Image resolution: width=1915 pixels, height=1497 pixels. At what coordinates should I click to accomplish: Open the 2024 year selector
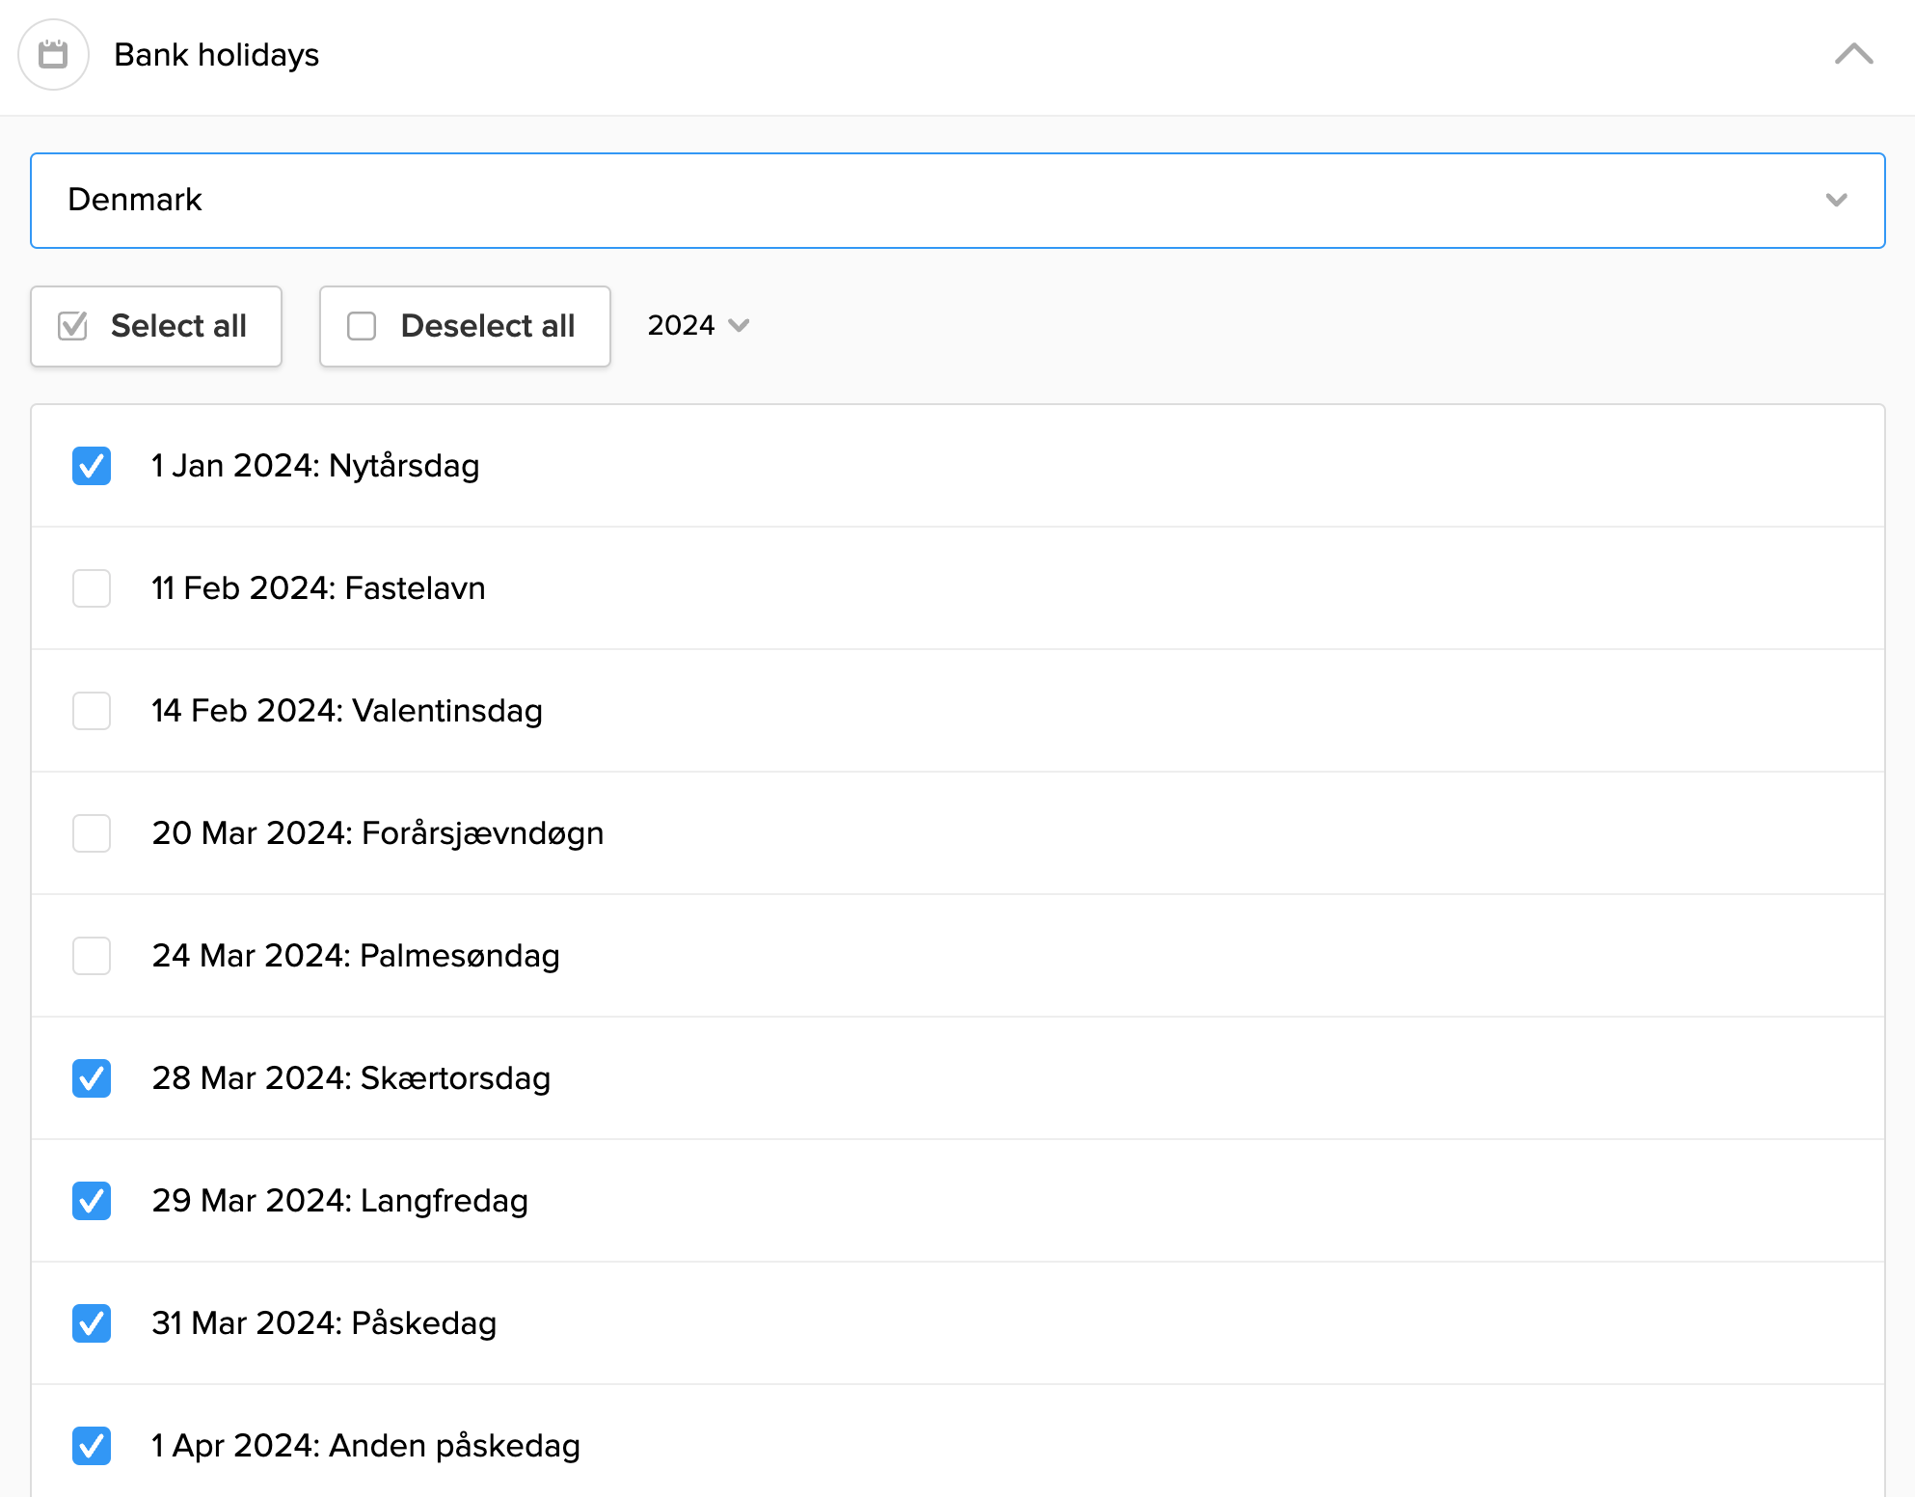(698, 326)
